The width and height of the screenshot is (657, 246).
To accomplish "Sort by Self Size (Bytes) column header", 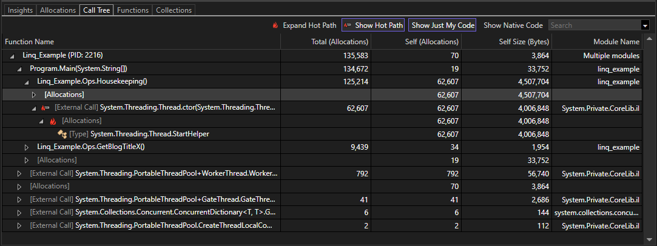I will 524,42.
